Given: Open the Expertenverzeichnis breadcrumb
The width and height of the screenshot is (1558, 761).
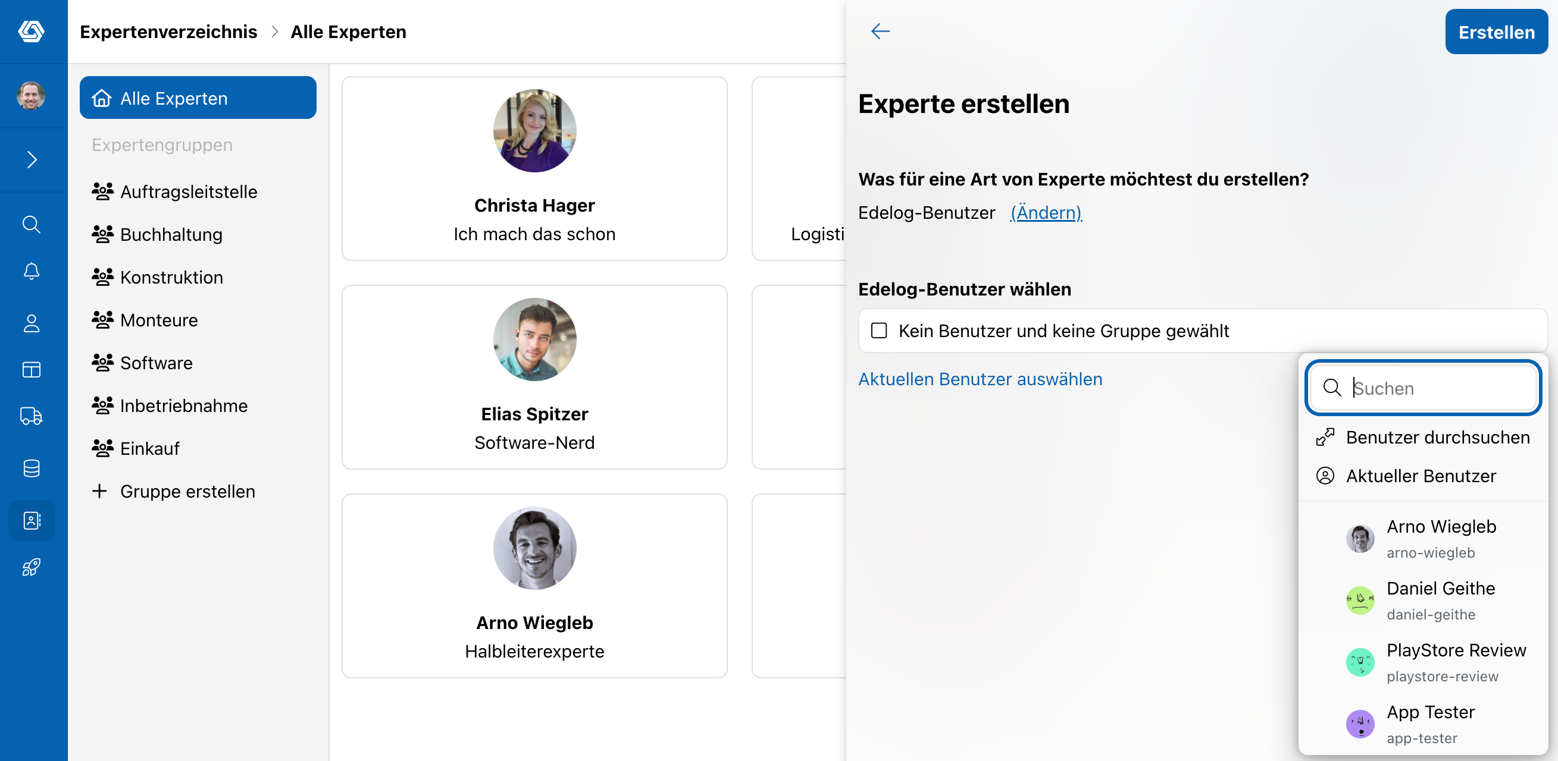Looking at the screenshot, I should pos(168,32).
